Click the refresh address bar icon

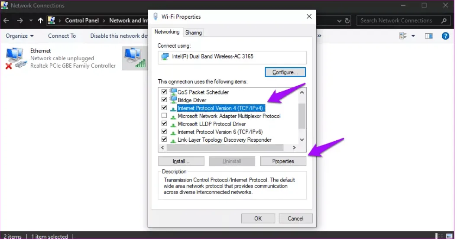point(347,20)
